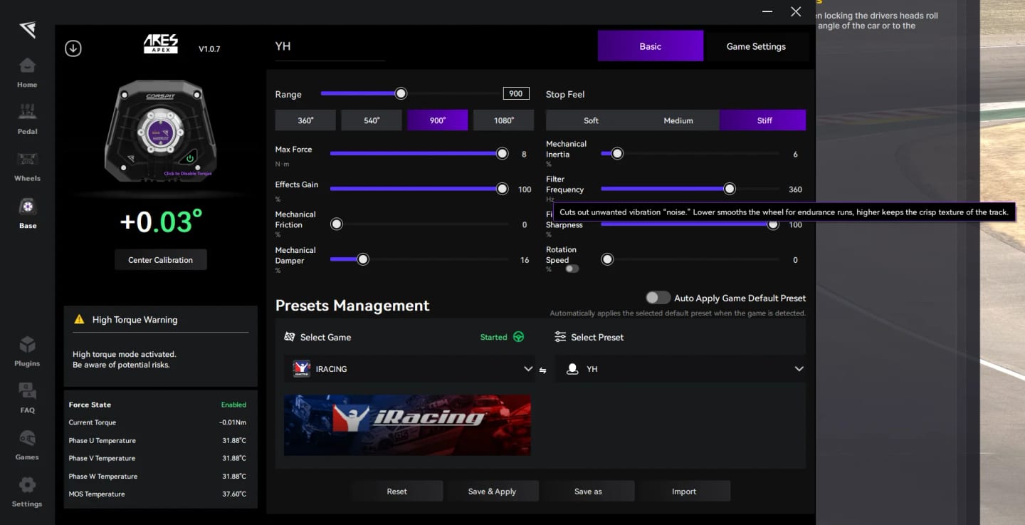Open the FAQ page in sidebar
The width and height of the screenshot is (1025, 525).
click(x=27, y=399)
